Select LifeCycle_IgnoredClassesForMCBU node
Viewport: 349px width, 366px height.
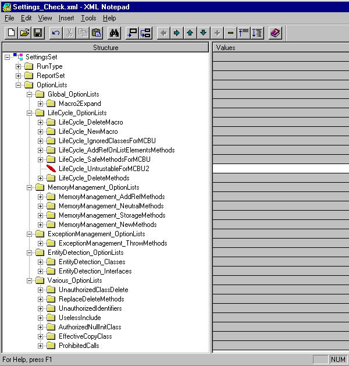point(107,141)
